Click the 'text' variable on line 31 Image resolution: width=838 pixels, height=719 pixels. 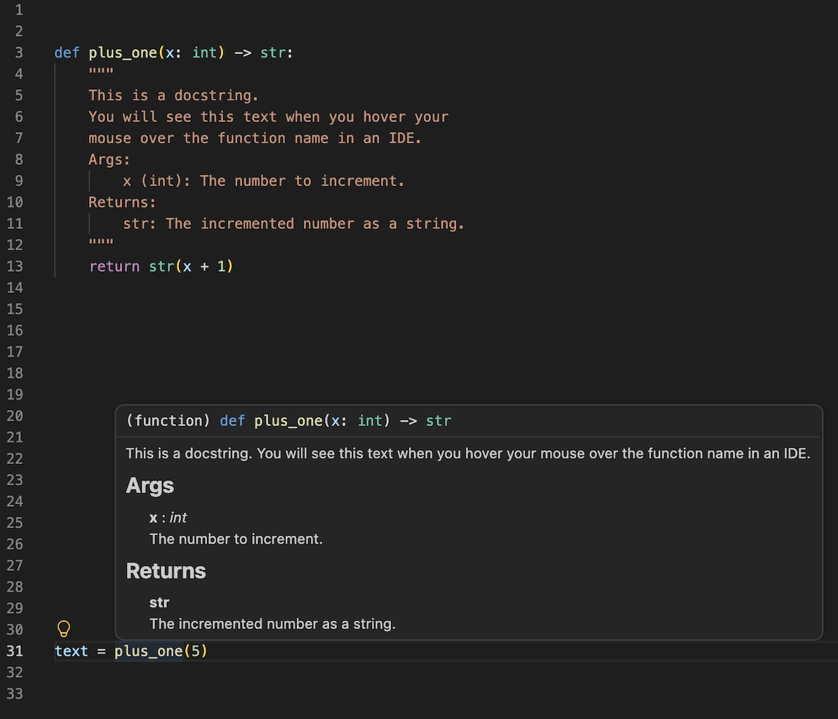(71, 651)
